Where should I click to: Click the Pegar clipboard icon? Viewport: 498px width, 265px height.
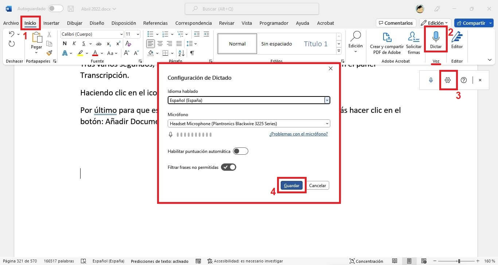[x=36, y=37]
